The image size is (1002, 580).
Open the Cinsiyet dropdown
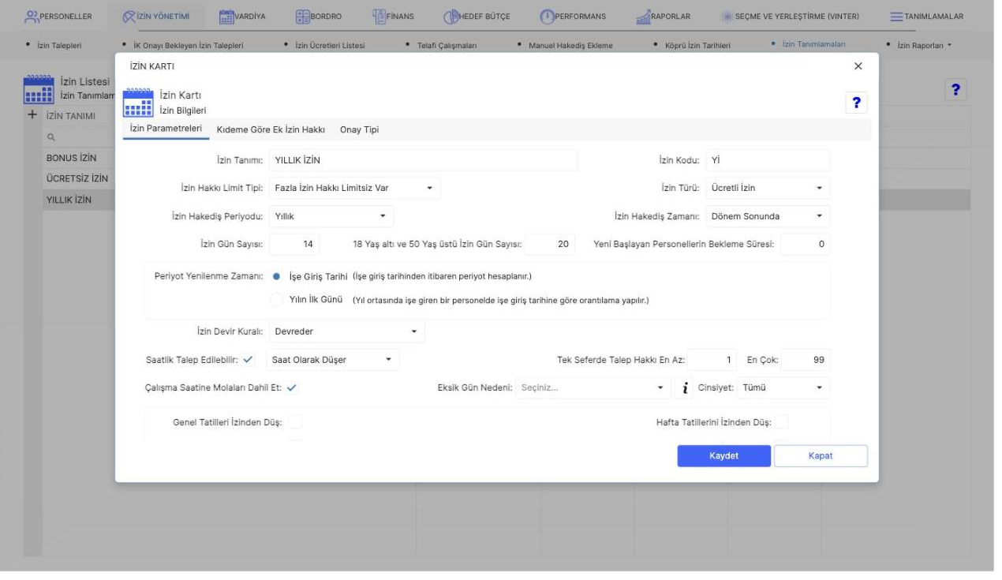pos(783,387)
